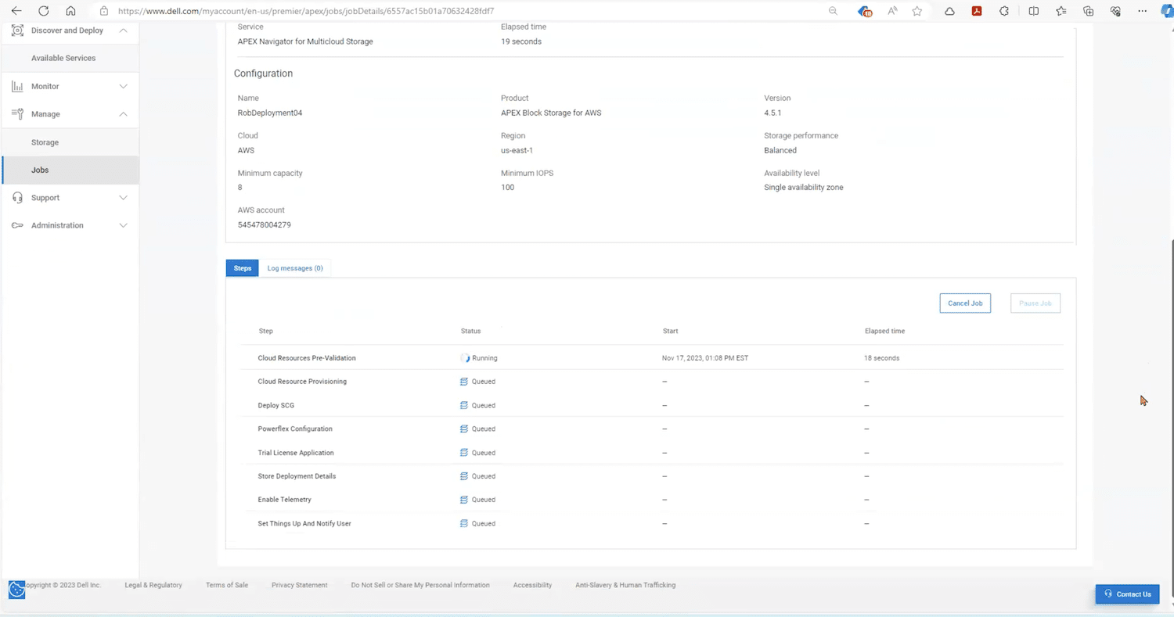The height and width of the screenshot is (617, 1174).
Task: Open the Accessibility footer link
Action: coord(532,585)
